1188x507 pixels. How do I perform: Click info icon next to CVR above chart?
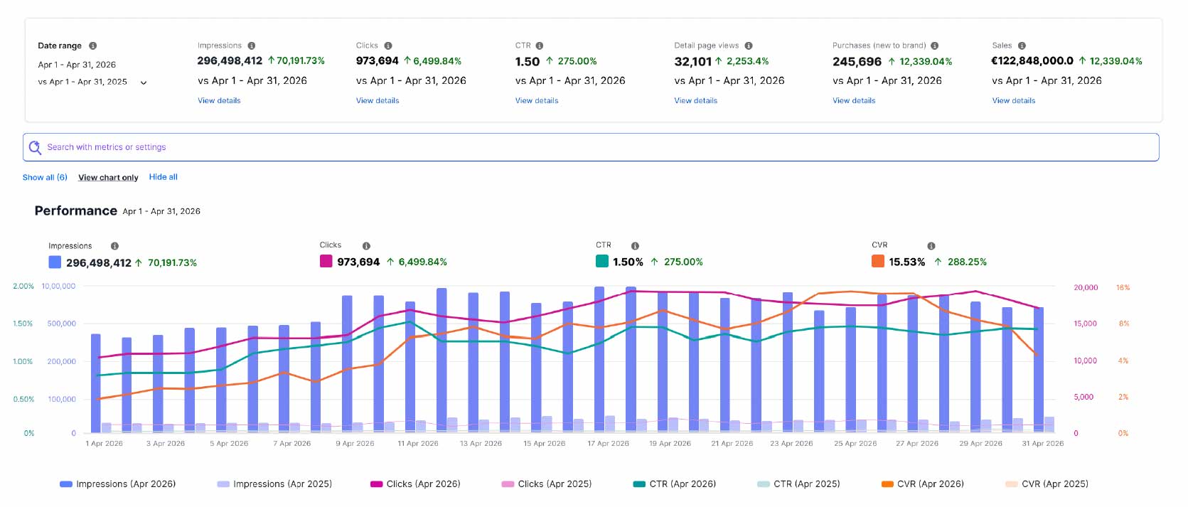click(931, 246)
